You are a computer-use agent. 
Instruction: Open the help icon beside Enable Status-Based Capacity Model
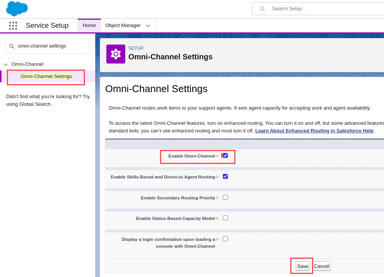coord(217,218)
